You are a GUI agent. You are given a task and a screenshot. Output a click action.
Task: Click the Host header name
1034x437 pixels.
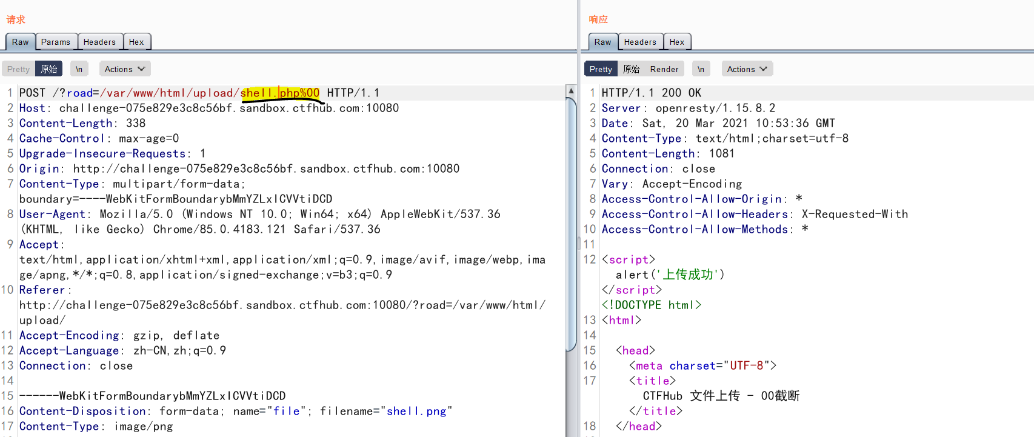click(x=32, y=108)
